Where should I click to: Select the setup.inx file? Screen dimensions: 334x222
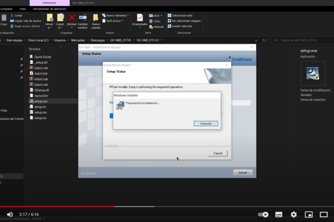(x=41, y=112)
